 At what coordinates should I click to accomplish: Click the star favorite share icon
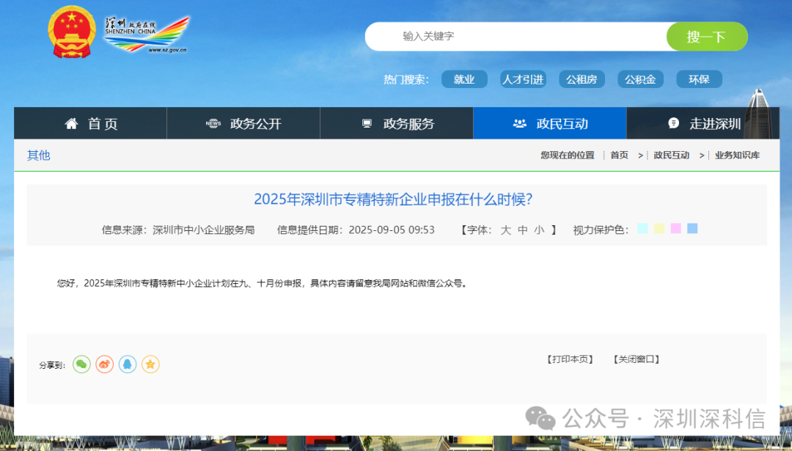(150, 364)
